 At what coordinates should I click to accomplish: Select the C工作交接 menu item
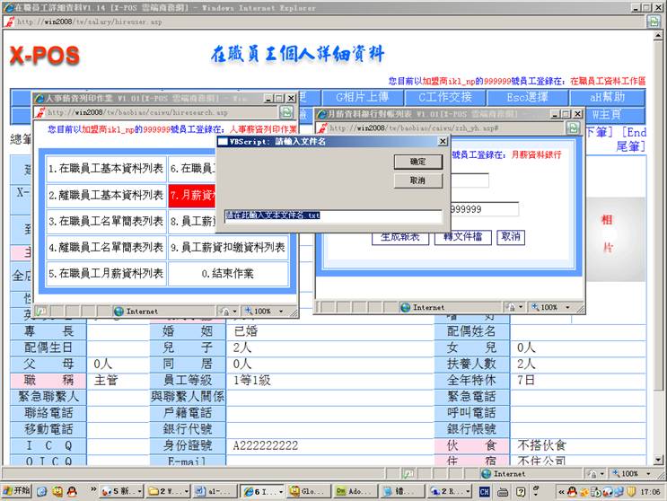pyautogui.click(x=445, y=97)
